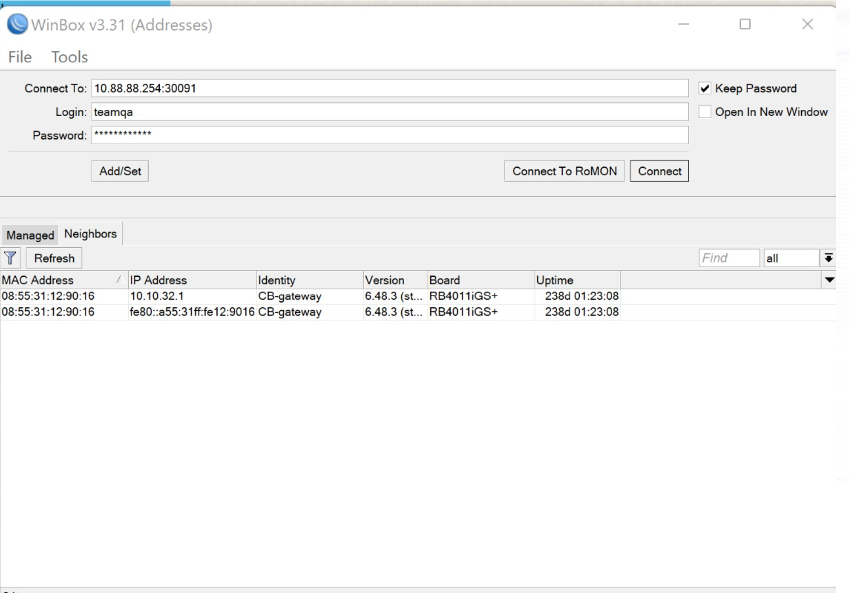Image resolution: width=849 pixels, height=593 pixels.
Task: Click the WinBox logo icon in title bar
Action: 17,24
